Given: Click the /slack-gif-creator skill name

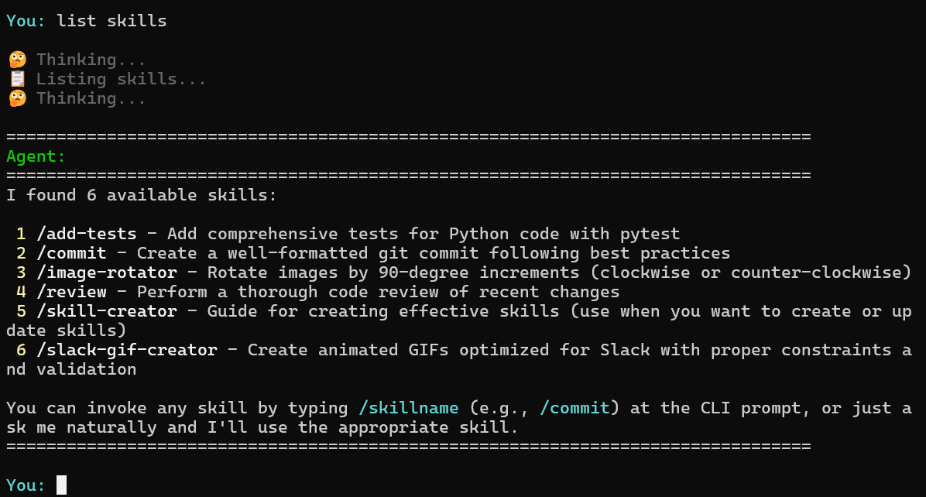Looking at the screenshot, I should pos(127,350).
